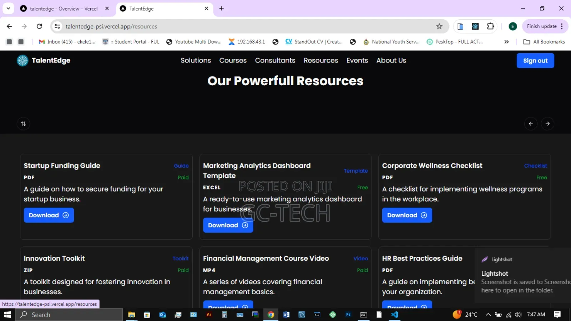This screenshot has height=321, width=571.
Task: Show hidden system tray icons
Action: tap(488, 315)
